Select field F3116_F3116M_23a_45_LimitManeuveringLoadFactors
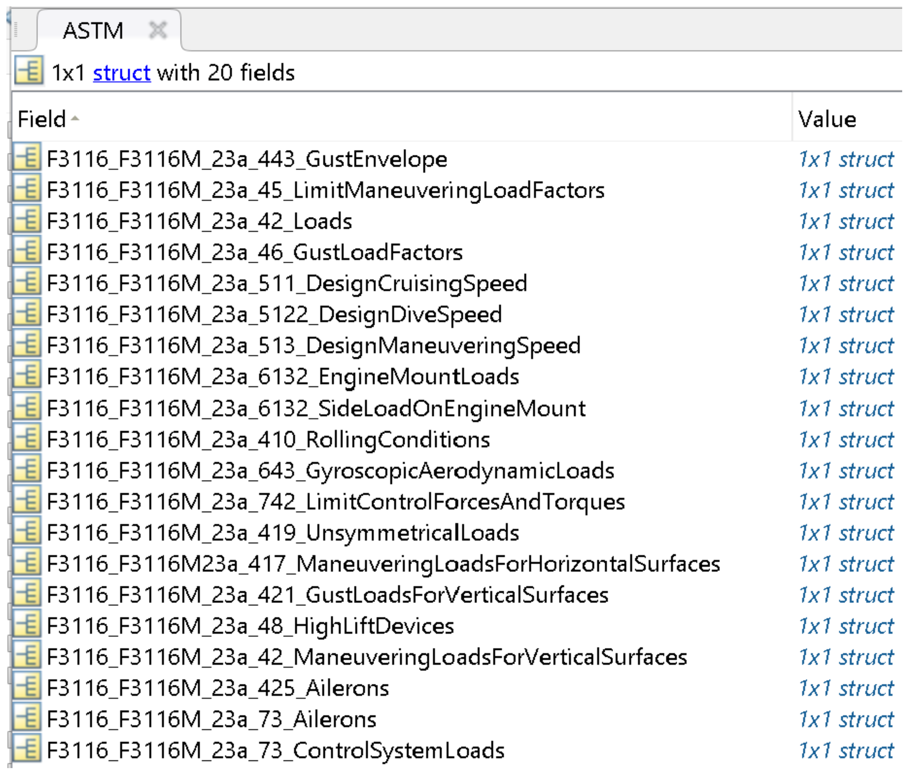This screenshot has width=910, height=772. pyautogui.click(x=325, y=190)
